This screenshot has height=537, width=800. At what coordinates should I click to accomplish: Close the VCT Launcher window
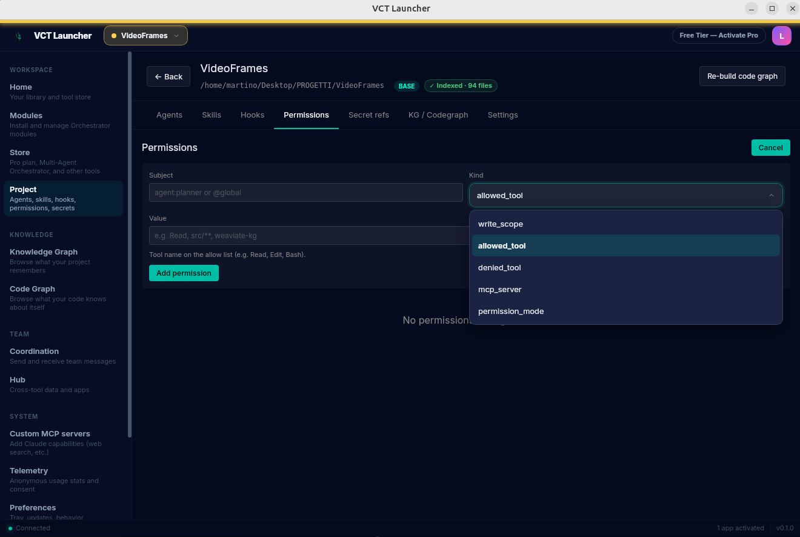tap(792, 8)
